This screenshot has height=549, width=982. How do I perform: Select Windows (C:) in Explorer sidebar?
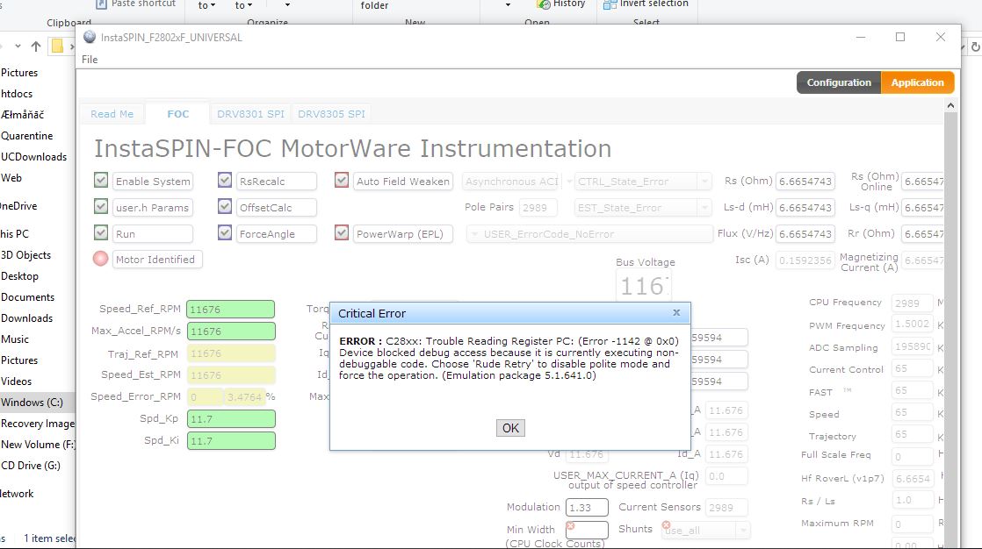click(x=32, y=402)
